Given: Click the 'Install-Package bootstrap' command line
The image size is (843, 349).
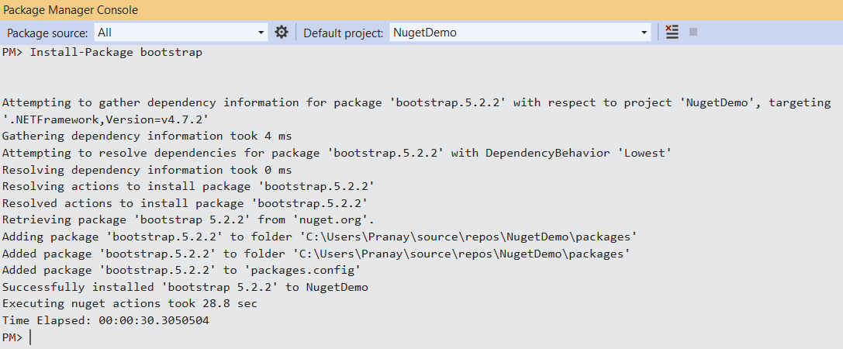Looking at the screenshot, I should pyautogui.click(x=116, y=53).
